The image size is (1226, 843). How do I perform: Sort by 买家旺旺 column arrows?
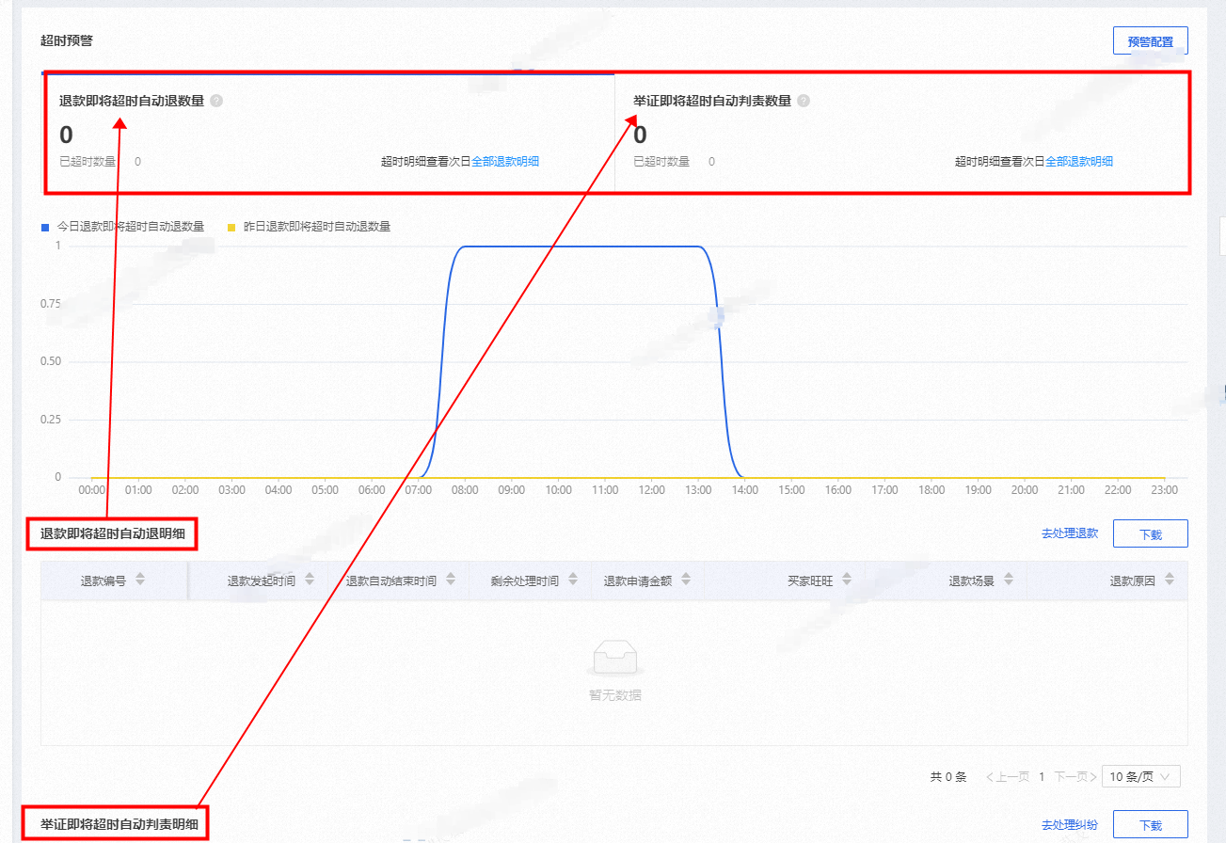pyautogui.click(x=847, y=580)
